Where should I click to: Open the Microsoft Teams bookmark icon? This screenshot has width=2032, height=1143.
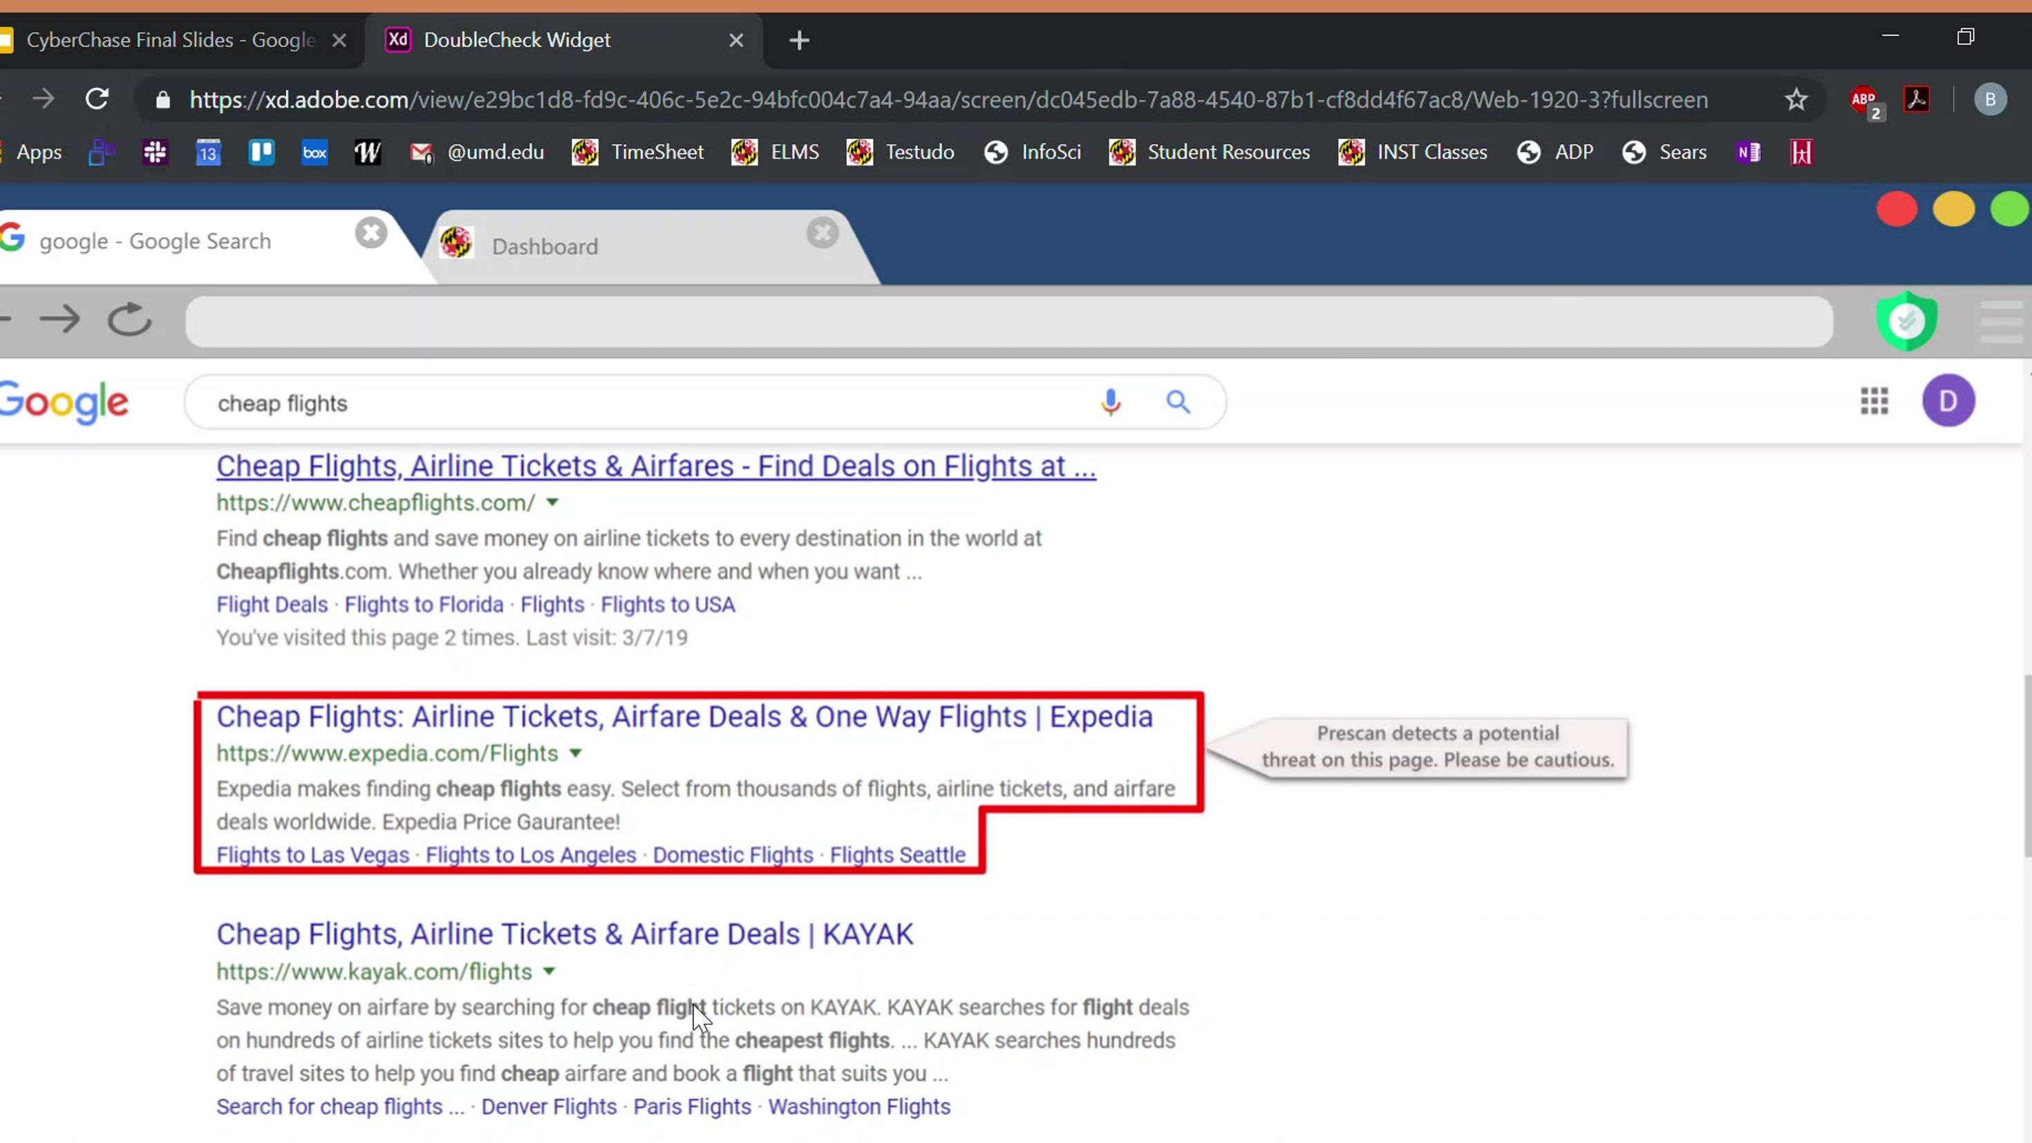(x=102, y=152)
